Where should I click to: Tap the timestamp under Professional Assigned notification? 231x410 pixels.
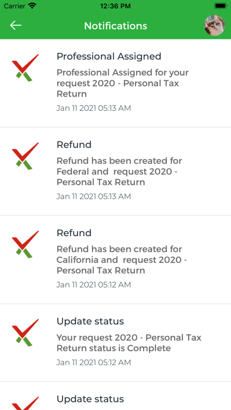pyautogui.click(x=94, y=108)
